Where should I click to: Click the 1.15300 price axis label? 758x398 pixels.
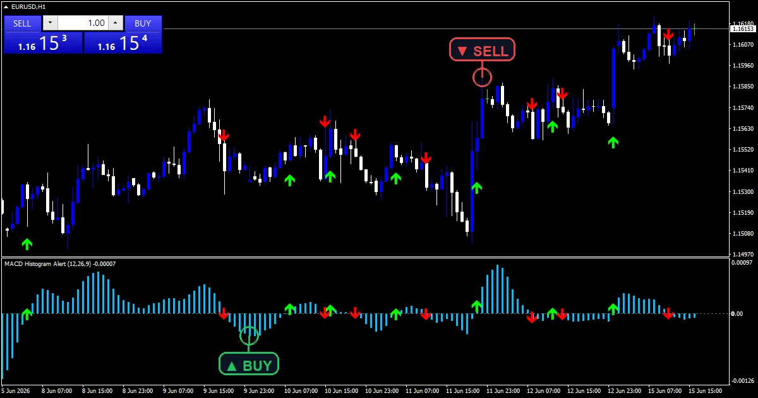pyautogui.click(x=743, y=191)
